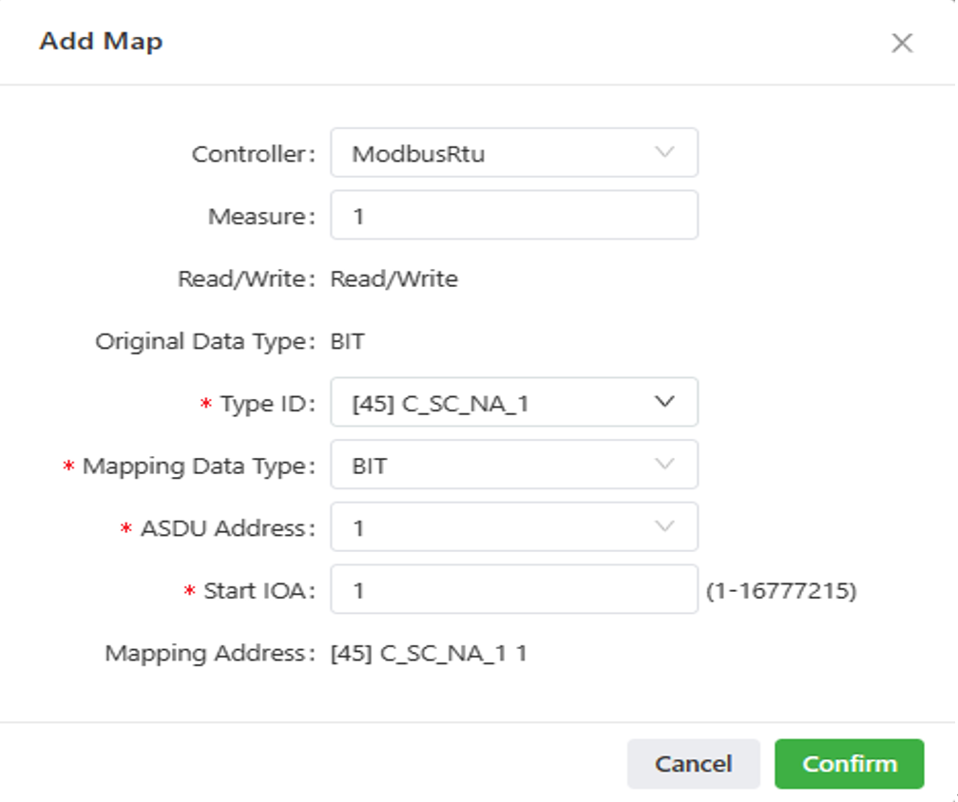This screenshot has width=958, height=802.
Task: Close the Add Map dialog
Action: coord(901,43)
